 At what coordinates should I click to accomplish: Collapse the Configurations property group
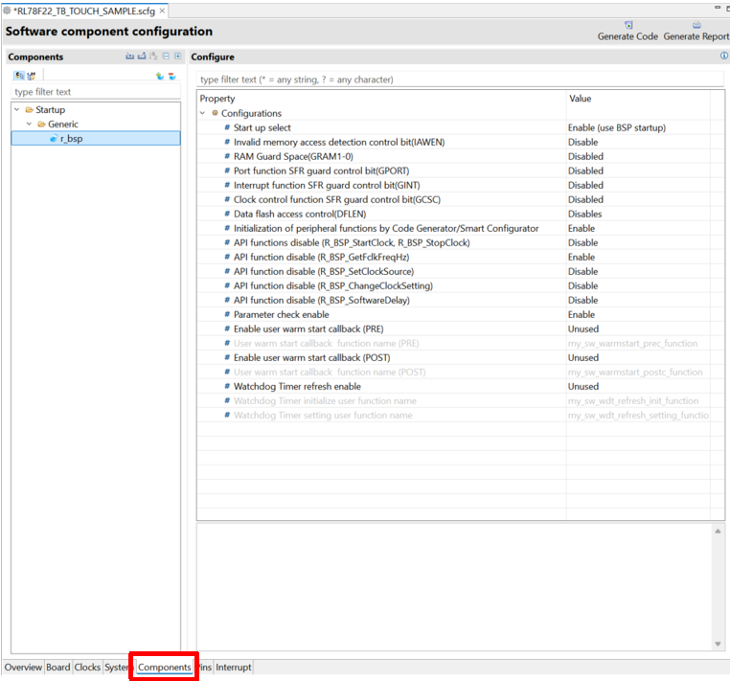click(x=202, y=113)
